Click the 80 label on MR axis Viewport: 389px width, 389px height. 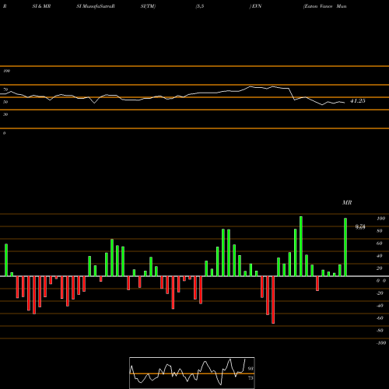click(380, 231)
